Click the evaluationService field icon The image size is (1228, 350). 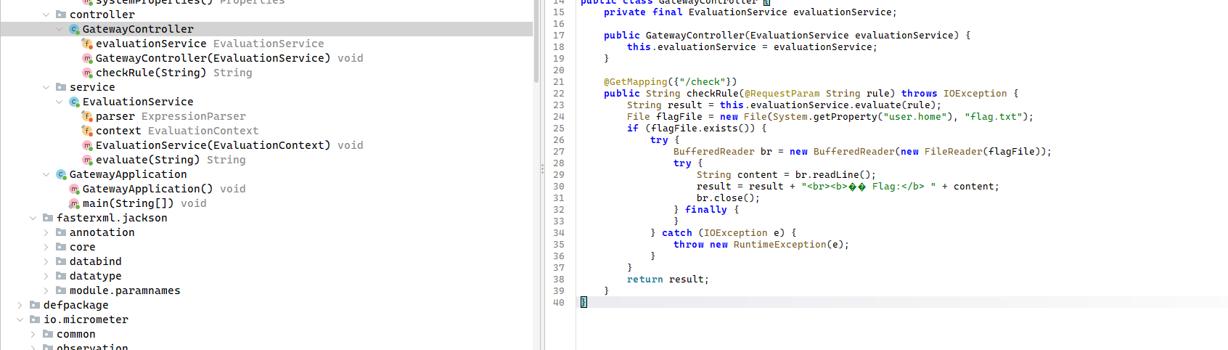[x=87, y=44]
